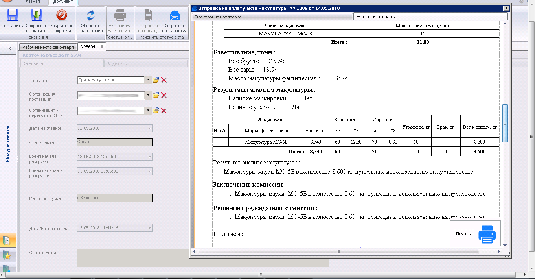Click Отправить на оплату document icon
535x279 pixels.
(x=148, y=15)
